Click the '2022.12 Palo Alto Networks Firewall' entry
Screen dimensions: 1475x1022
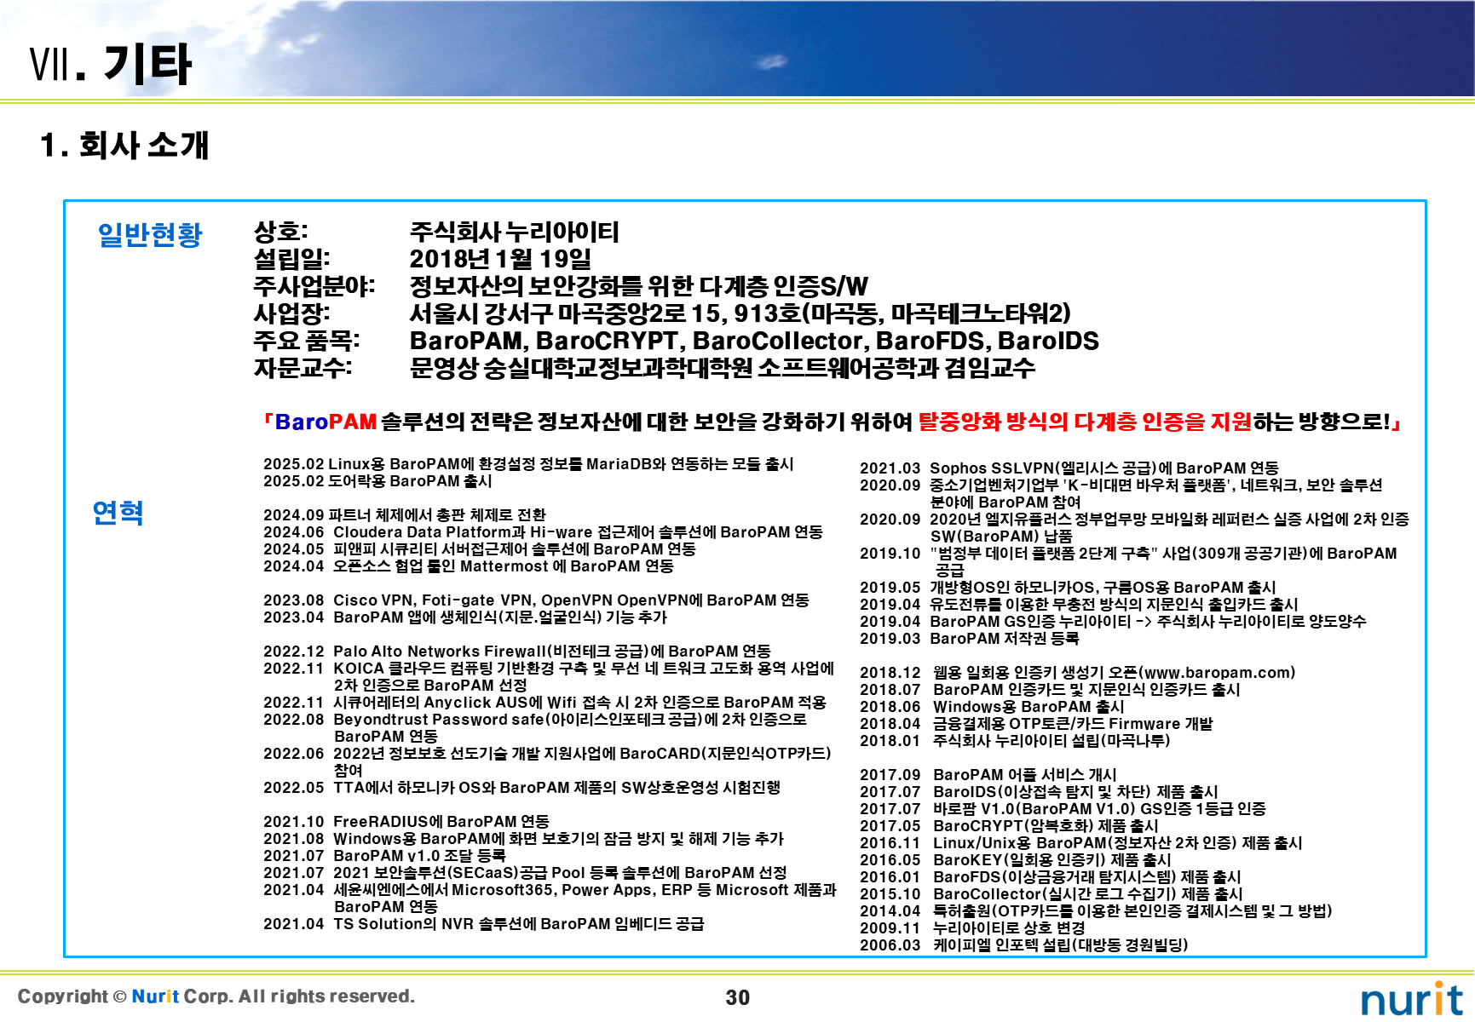[517, 652]
